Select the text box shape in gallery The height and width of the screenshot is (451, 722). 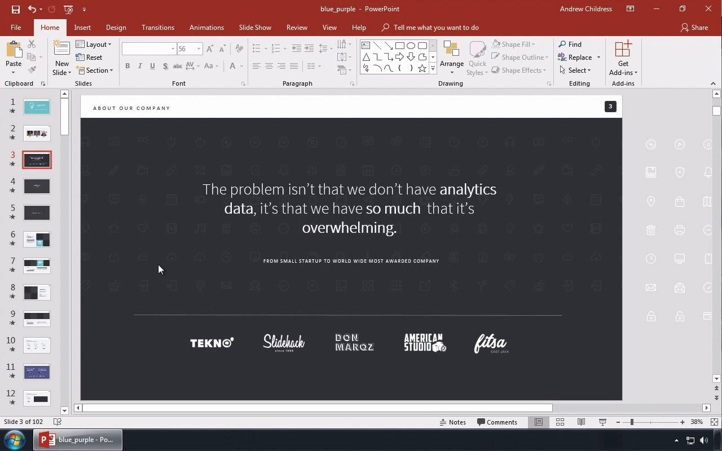(x=366, y=46)
